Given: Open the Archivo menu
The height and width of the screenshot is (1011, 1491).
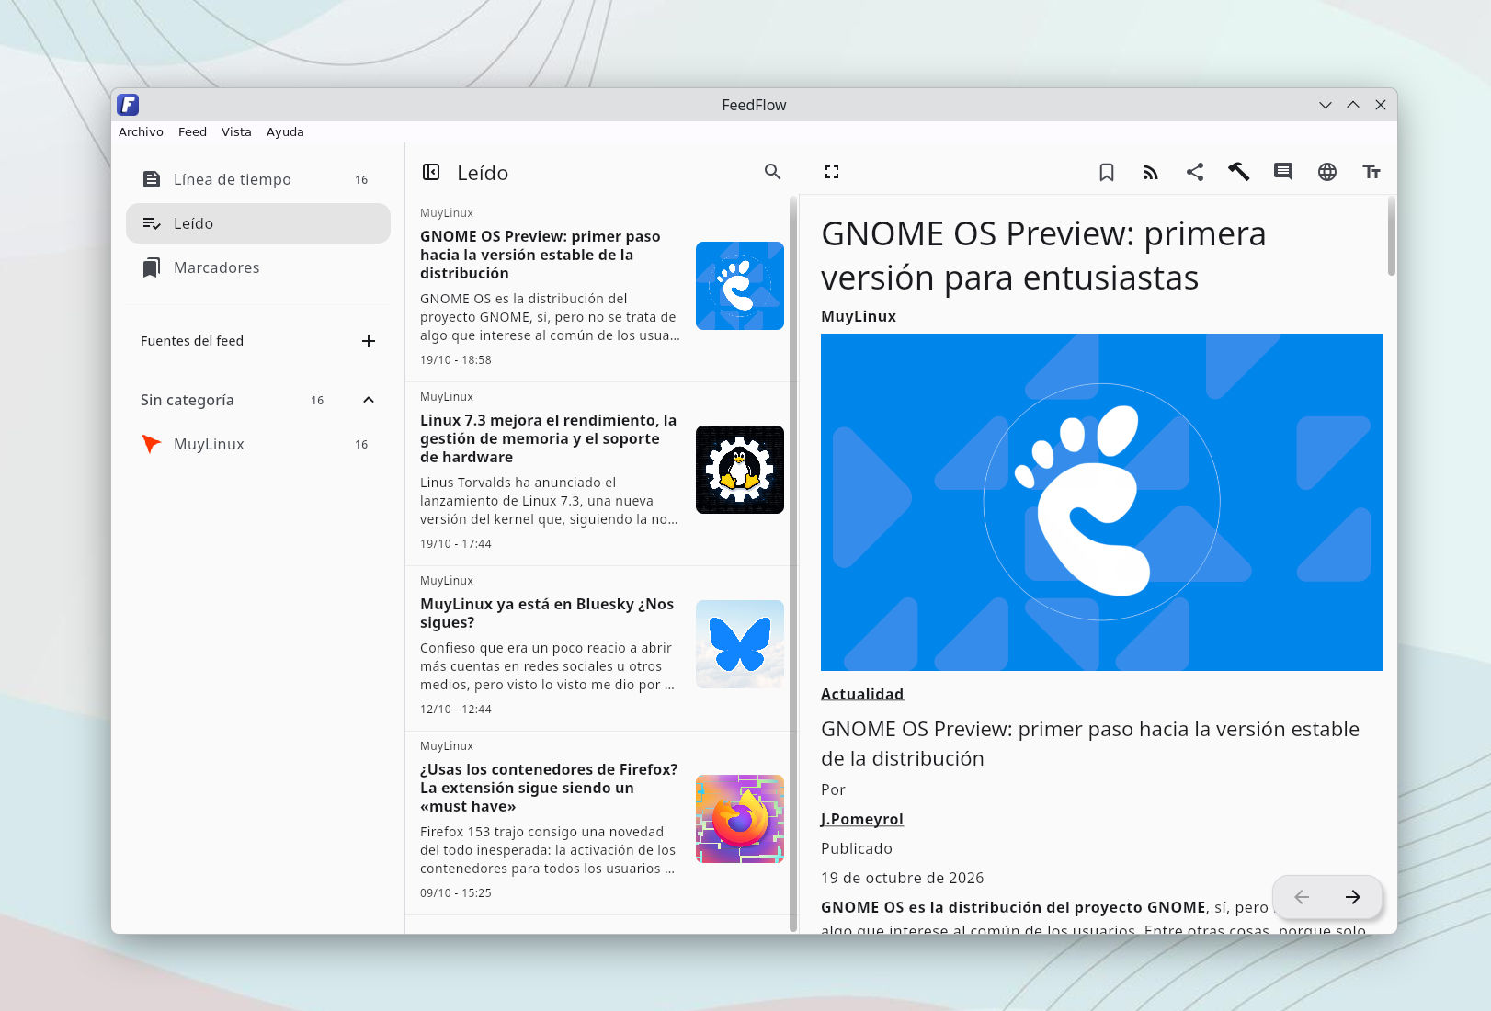Looking at the screenshot, I should (x=141, y=131).
